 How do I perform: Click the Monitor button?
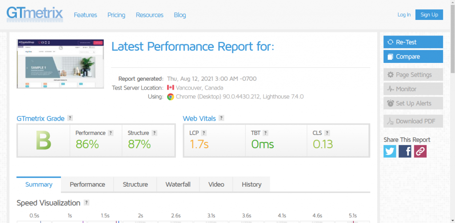413,89
